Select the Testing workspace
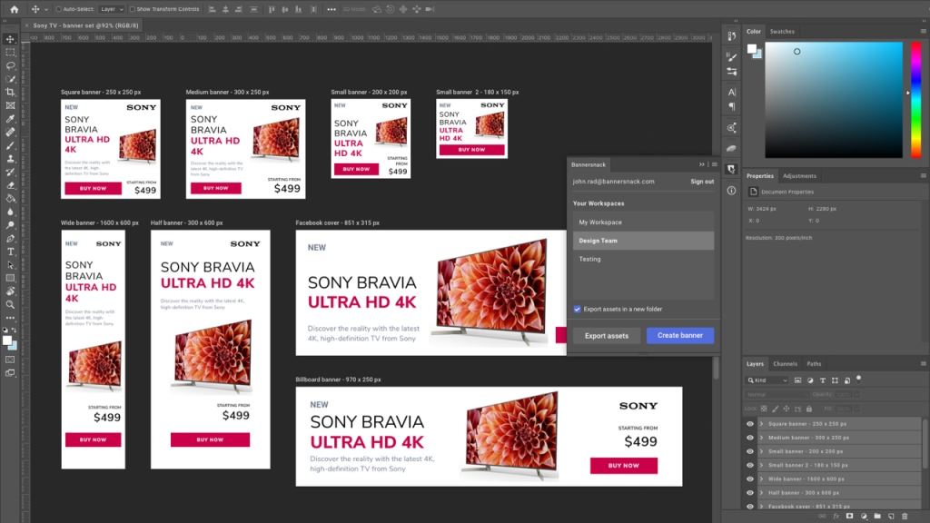Screen dimensions: 930x523 [x=643, y=259]
